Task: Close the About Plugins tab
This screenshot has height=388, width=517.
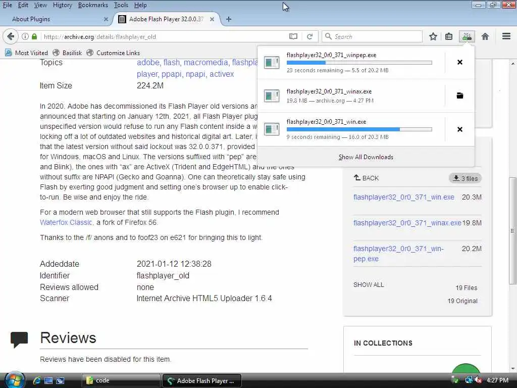Action: 106,19
